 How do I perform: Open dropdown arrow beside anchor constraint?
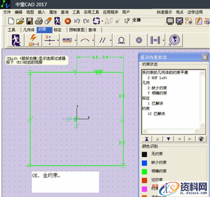coord(58,40)
